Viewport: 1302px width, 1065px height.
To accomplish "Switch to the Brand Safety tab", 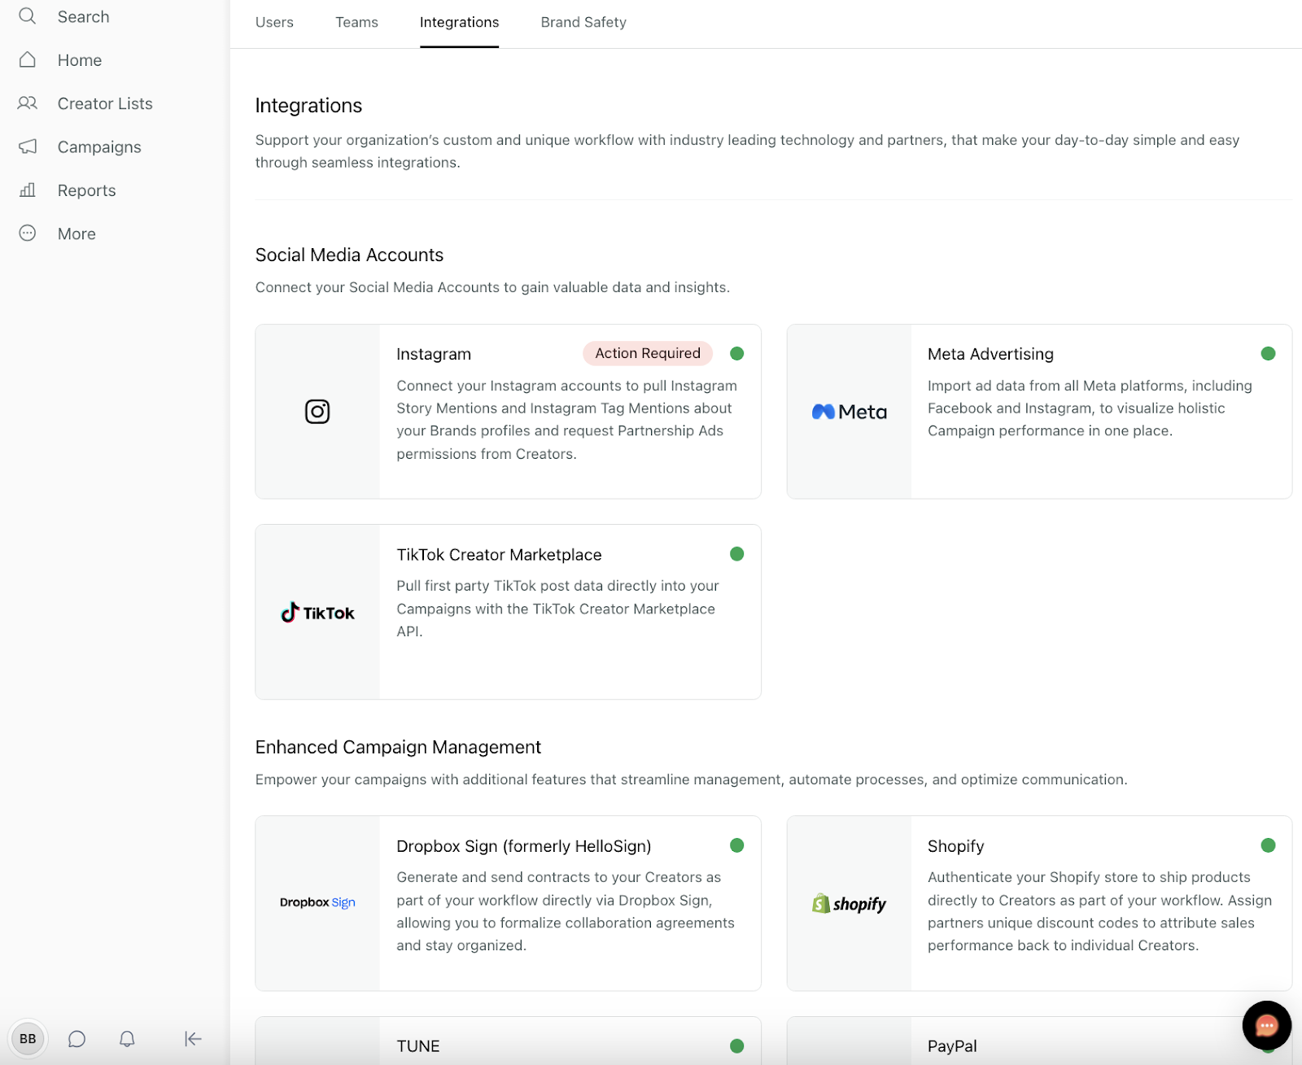I will 583,23.
